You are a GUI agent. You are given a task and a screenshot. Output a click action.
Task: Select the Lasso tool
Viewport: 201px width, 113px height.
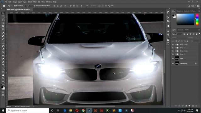click(x=3, y=19)
